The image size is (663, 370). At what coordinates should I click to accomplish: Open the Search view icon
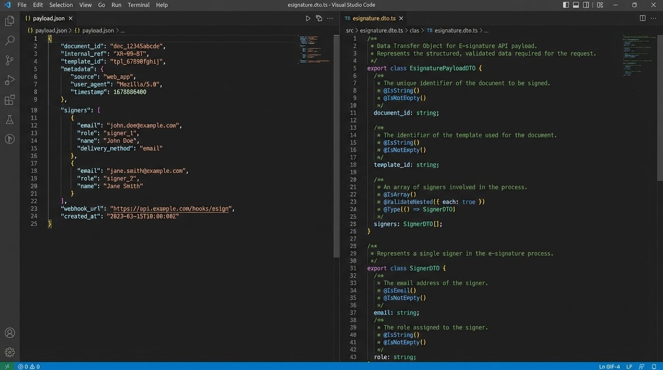(9, 40)
